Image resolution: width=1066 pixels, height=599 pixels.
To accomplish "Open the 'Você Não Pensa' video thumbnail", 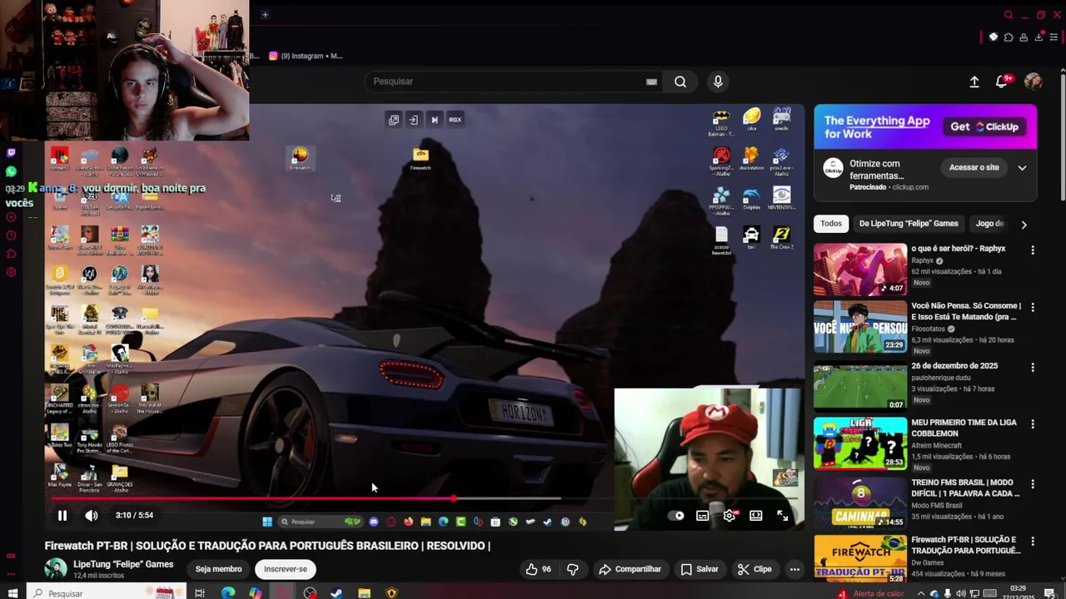I will pos(860,327).
